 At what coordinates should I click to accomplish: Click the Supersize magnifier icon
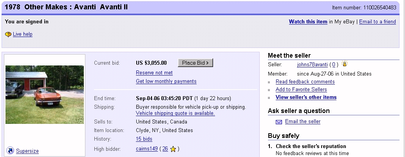[x=10, y=151]
